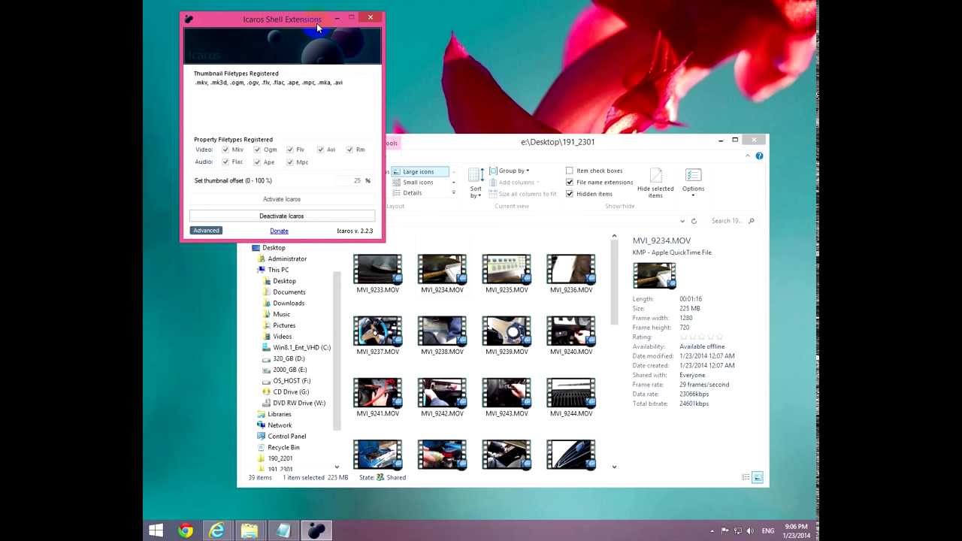Click the Icaros taskbar icon
Image resolution: width=962 pixels, height=541 pixels.
coord(316,530)
